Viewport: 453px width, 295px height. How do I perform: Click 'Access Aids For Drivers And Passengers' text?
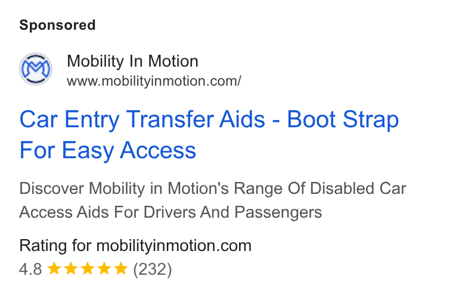pos(170,212)
